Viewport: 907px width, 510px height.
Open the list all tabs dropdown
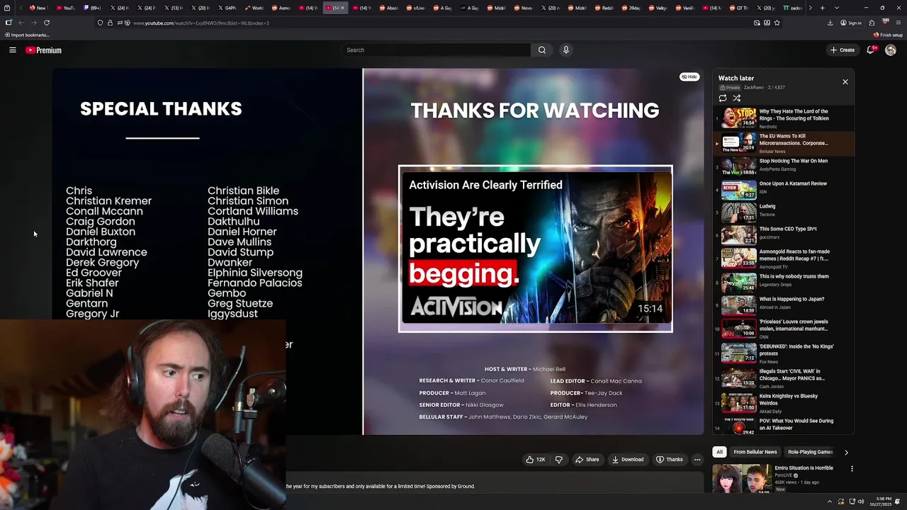point(837,8)
